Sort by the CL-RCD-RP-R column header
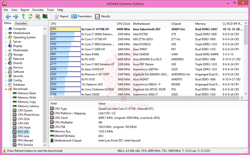The width and height of the screenshot is (250, 155). click(x=232, y=24)
